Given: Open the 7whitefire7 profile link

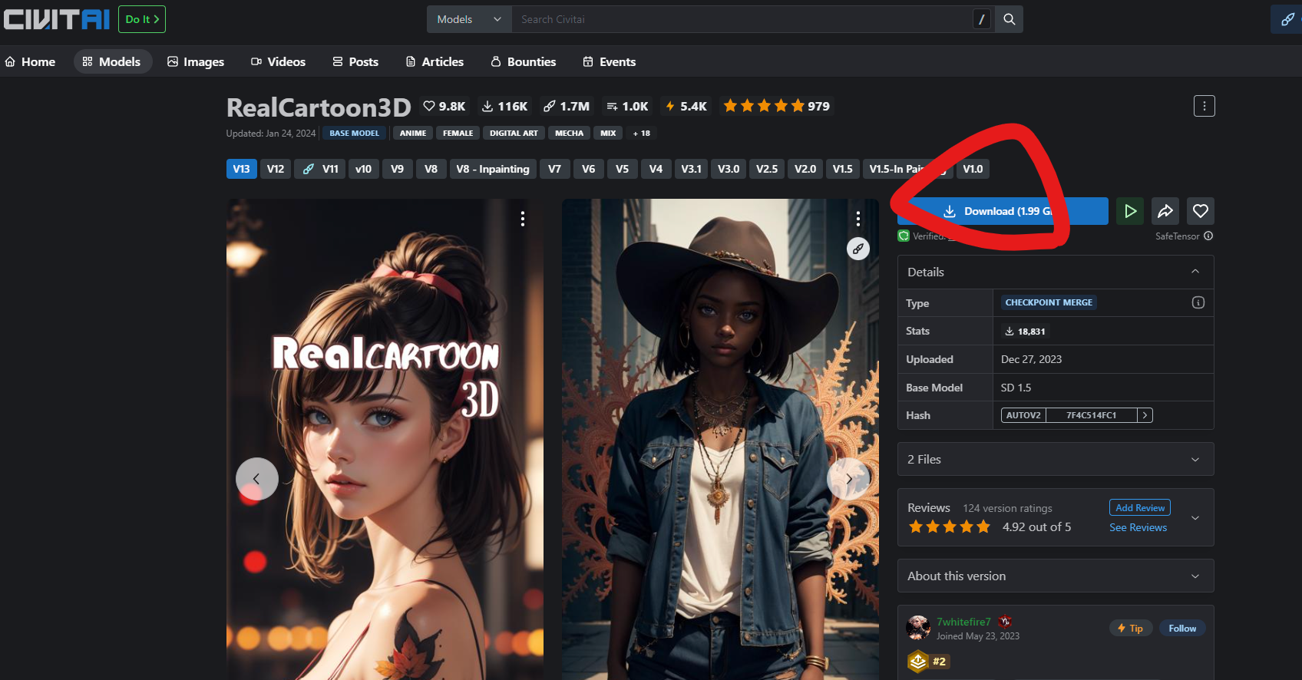Looking at the screenshot, I should tap(963, 622).
